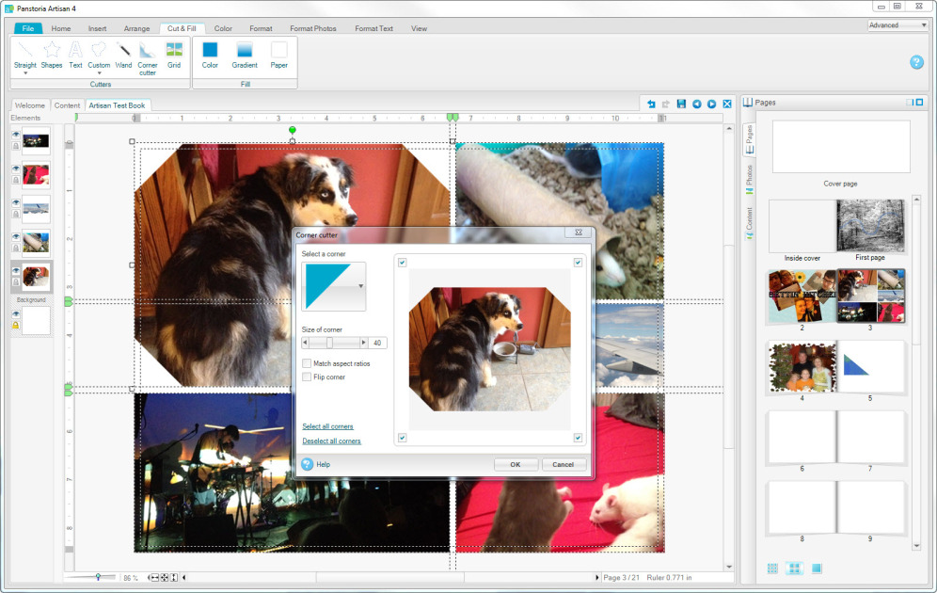Viewport: 937px width, 593px height.
Task: Select the Shapes cutter tool
Action: (x=52, y=54)
